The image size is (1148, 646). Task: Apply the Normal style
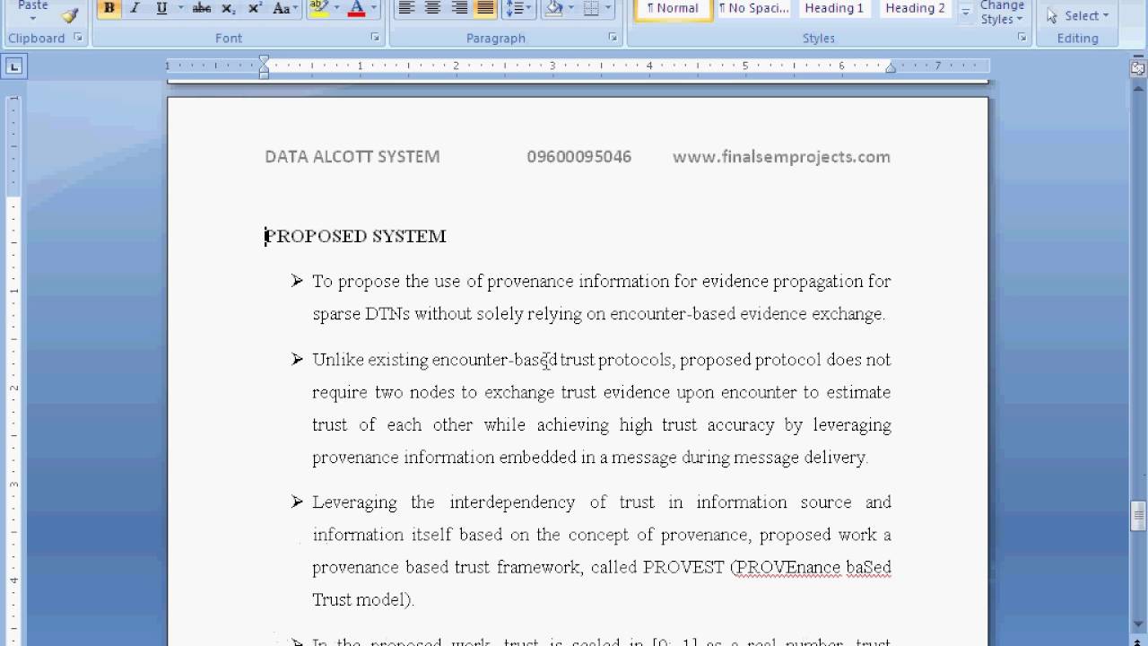(673, 9)
